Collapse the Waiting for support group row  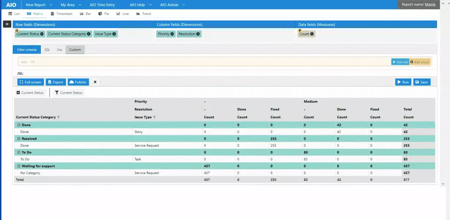coord(18,166)
